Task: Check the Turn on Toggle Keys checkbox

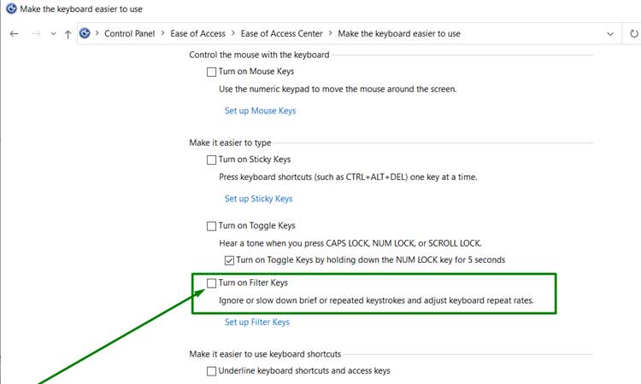Action: [211, 226]
